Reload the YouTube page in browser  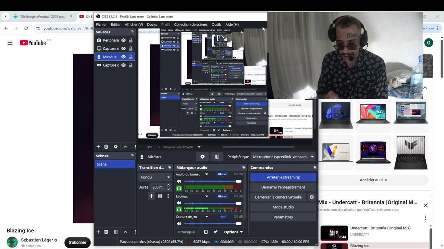[x=26, y=28]
